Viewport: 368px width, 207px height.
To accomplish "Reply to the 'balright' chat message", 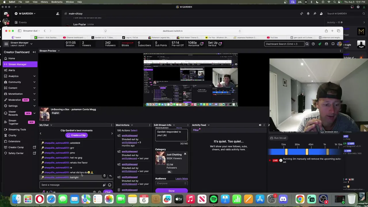I will click(x=110, y=176).
